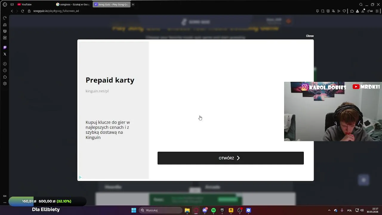Image resolution: width=382 pixels, height=215 pixels.
Task: Close the fullscreen ad overlay
Action: click(310, 36)
